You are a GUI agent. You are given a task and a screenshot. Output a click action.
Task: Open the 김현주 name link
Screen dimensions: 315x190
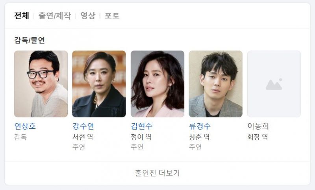142,126
